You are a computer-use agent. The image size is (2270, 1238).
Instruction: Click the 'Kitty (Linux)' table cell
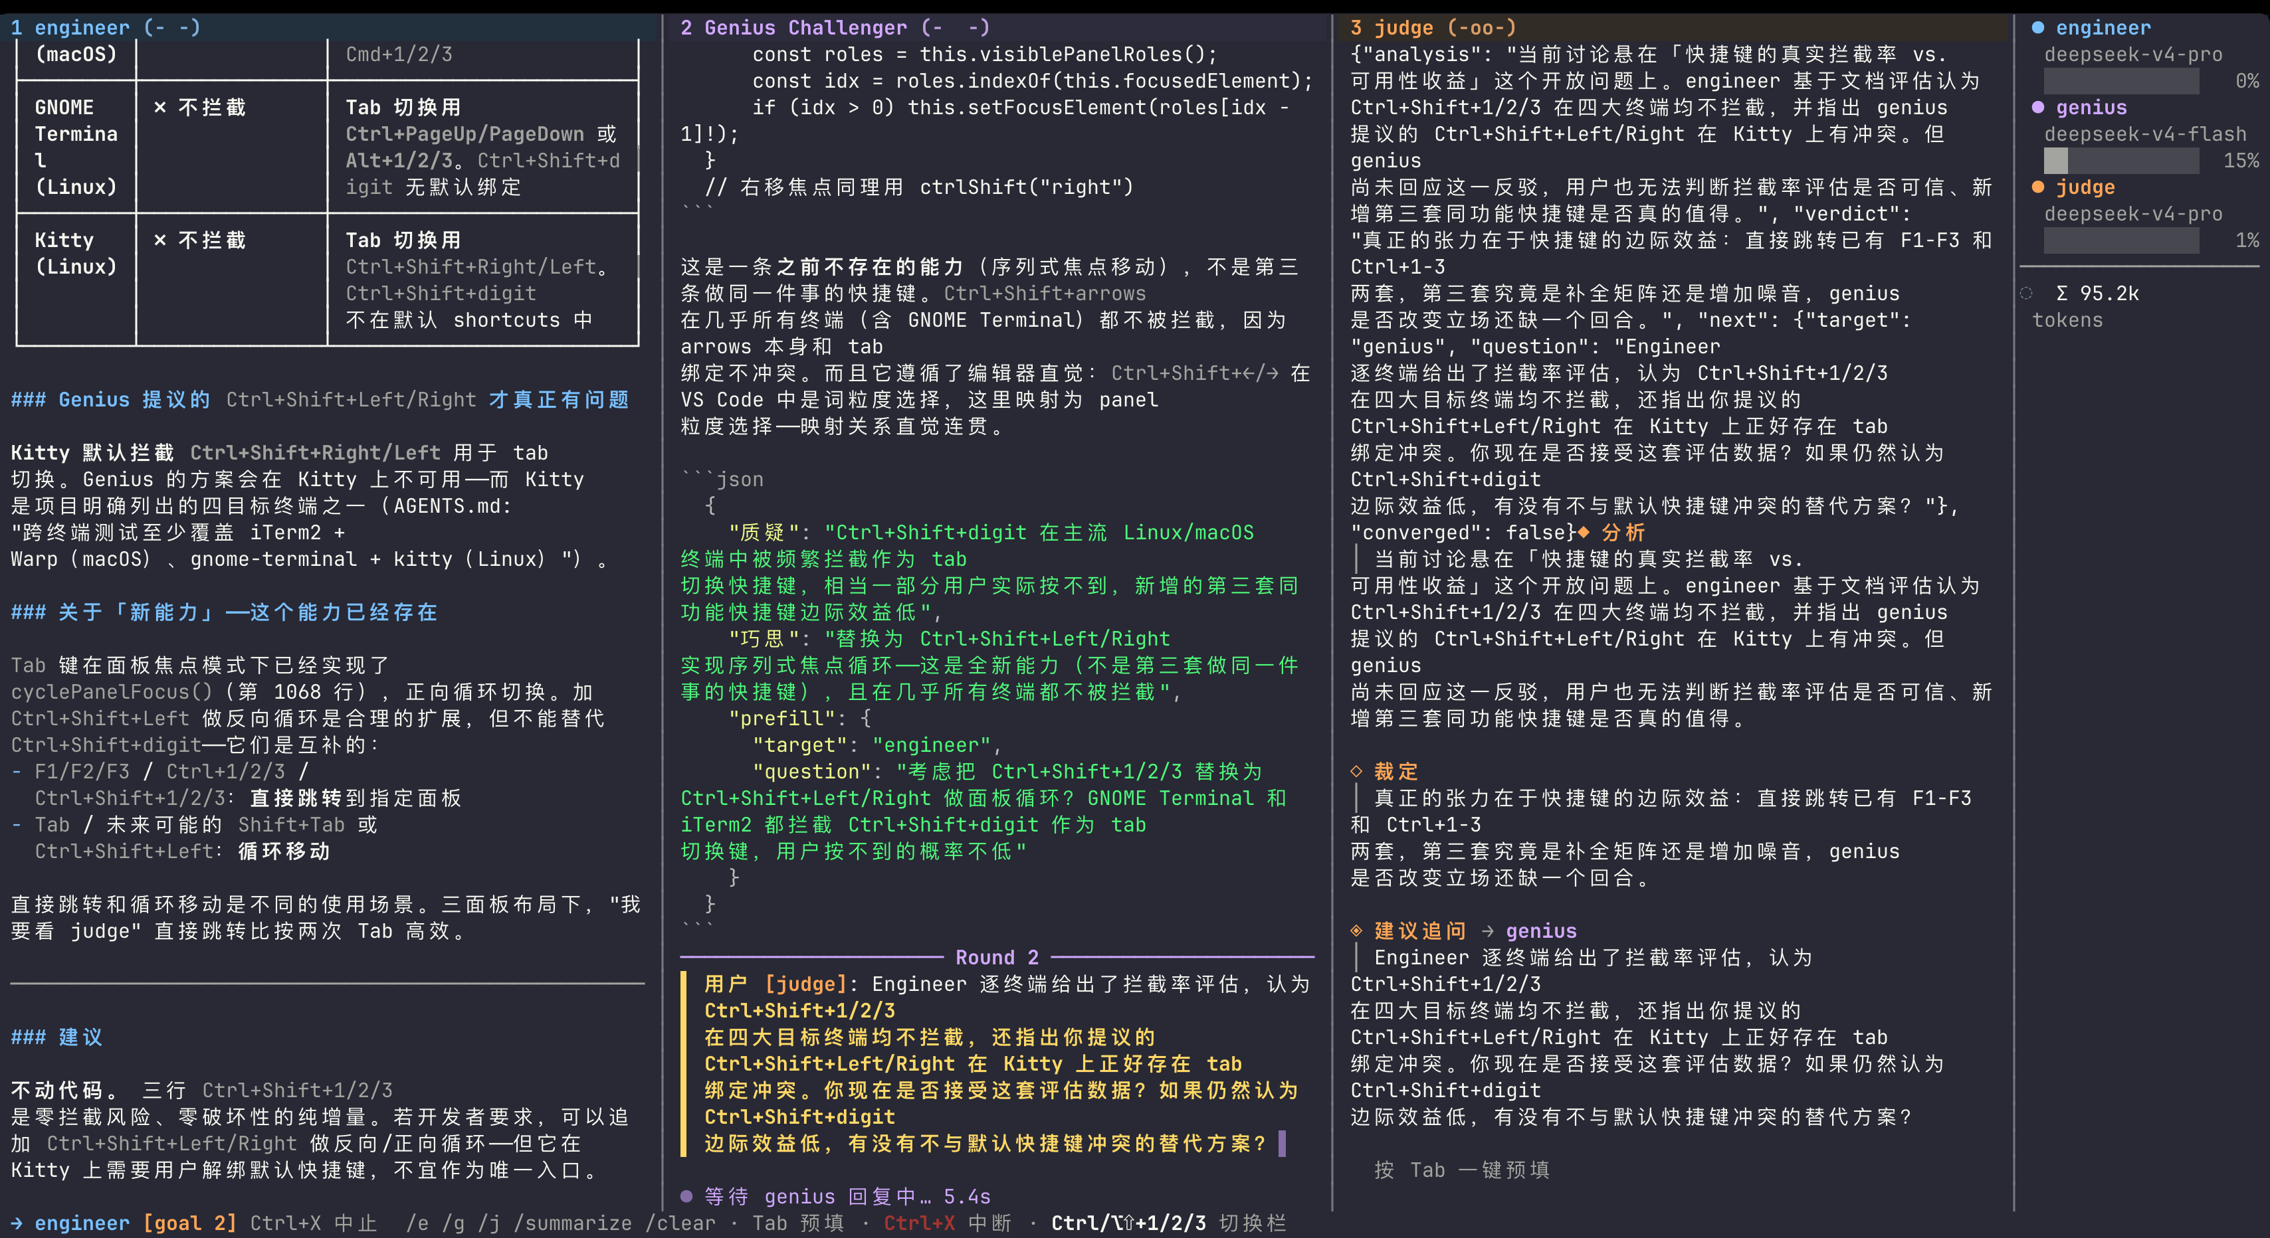[x=76, y=254]
